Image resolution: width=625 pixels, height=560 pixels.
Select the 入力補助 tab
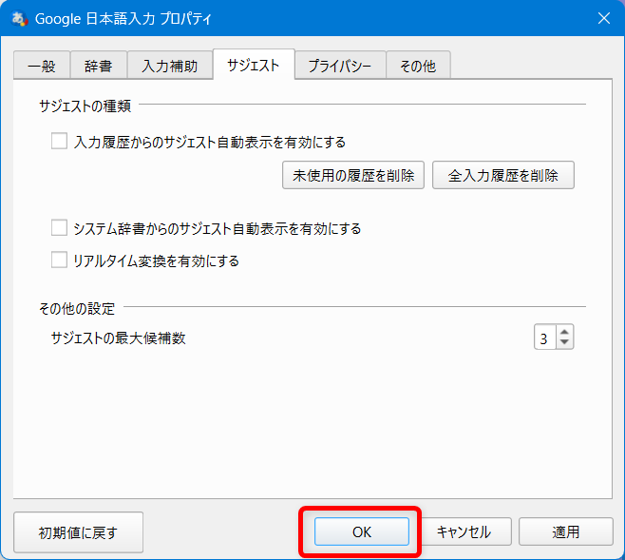coord(170,66)
